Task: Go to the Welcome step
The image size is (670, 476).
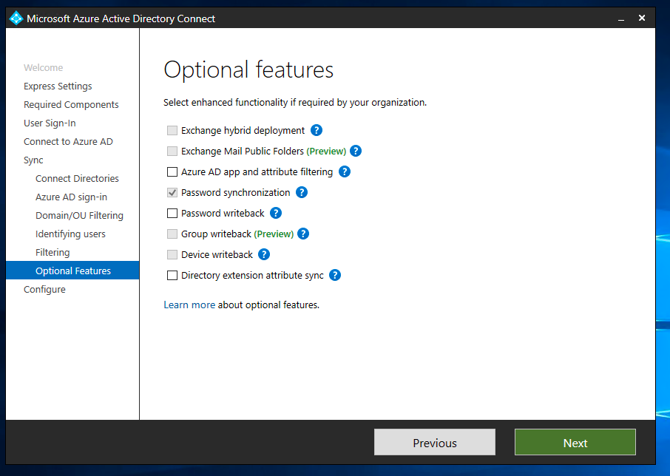Action: pyautogui.click(x=43, y=67)
